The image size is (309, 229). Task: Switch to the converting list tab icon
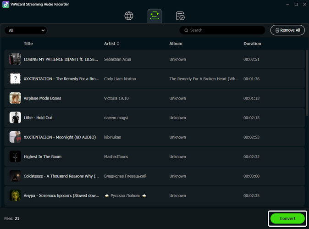(x=154, y=16)
